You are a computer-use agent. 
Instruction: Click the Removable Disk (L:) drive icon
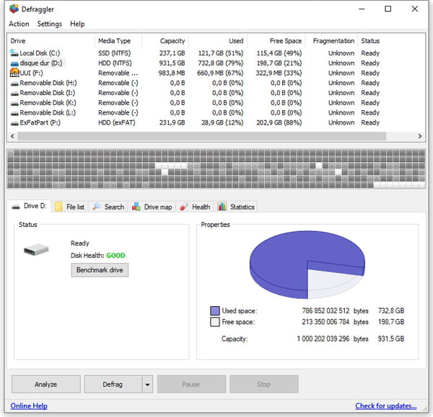click(14, 113)
